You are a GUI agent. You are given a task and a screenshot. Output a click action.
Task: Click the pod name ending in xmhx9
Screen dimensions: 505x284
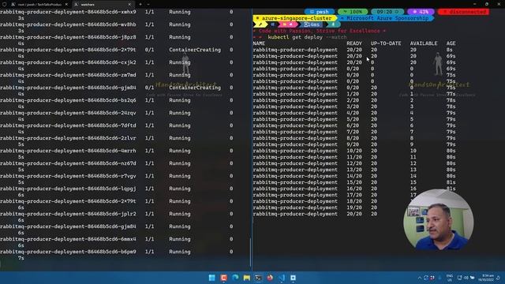(68, 12)
